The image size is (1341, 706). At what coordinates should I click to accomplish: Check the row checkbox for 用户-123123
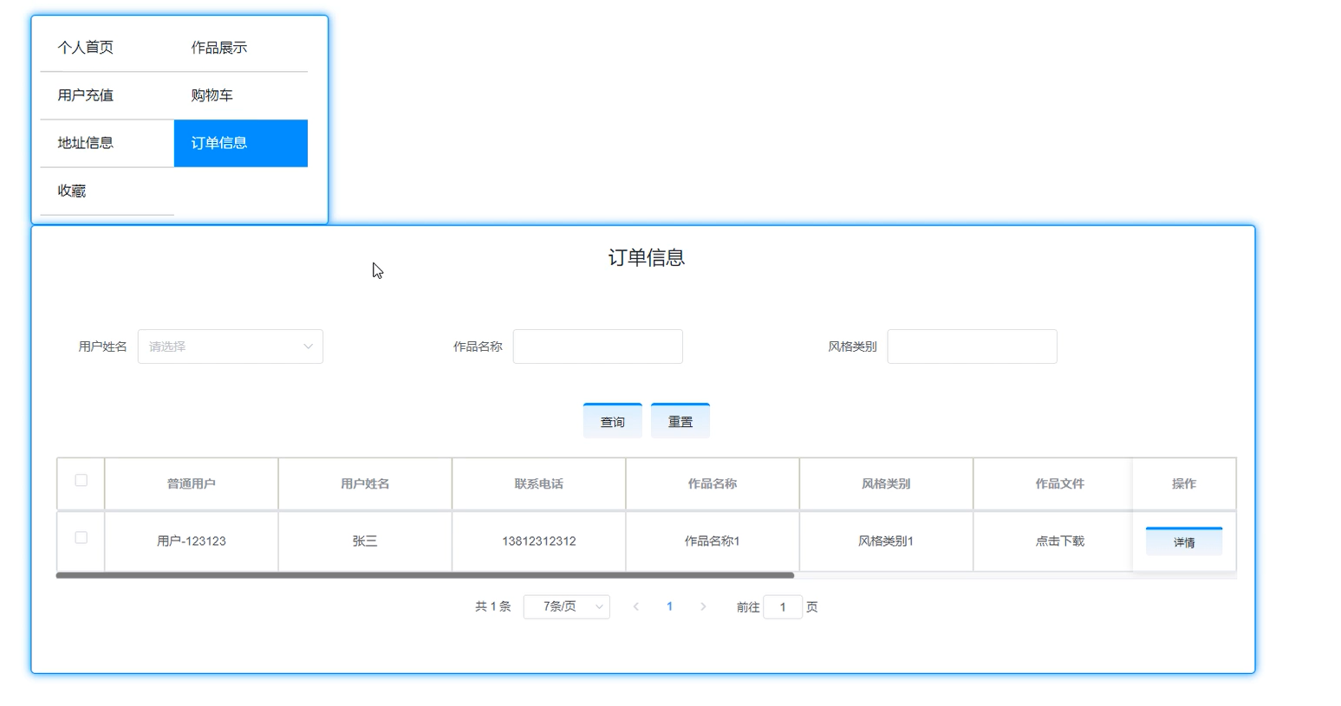coord(81,538)
